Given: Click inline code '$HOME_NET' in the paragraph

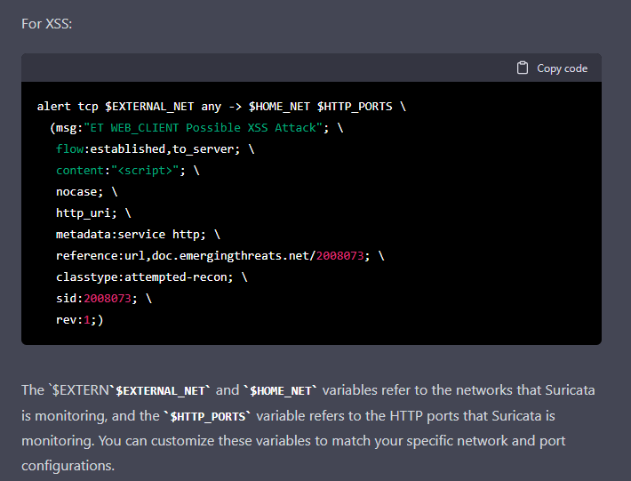Looking at the screenshot, I should [x=281, y=391].
